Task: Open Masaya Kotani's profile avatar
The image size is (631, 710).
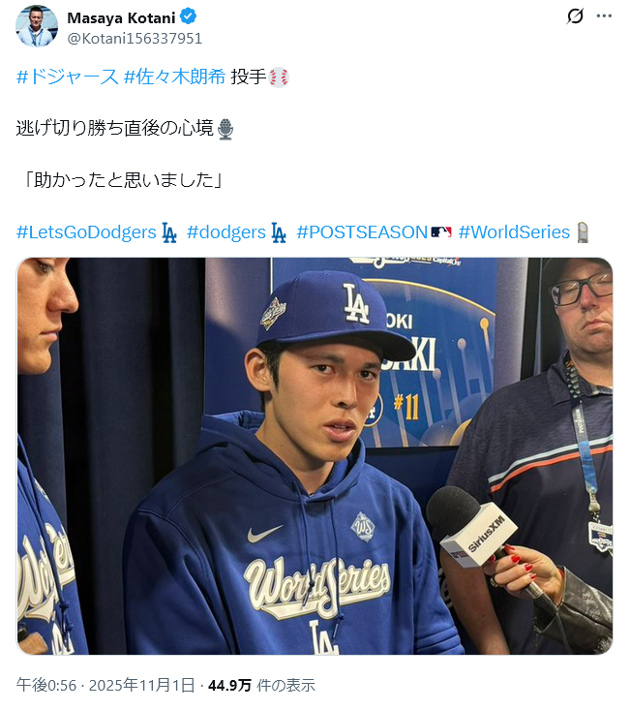Action: 37,26
